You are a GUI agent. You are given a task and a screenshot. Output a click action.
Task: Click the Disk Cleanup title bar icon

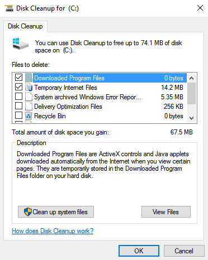(9, 8)
